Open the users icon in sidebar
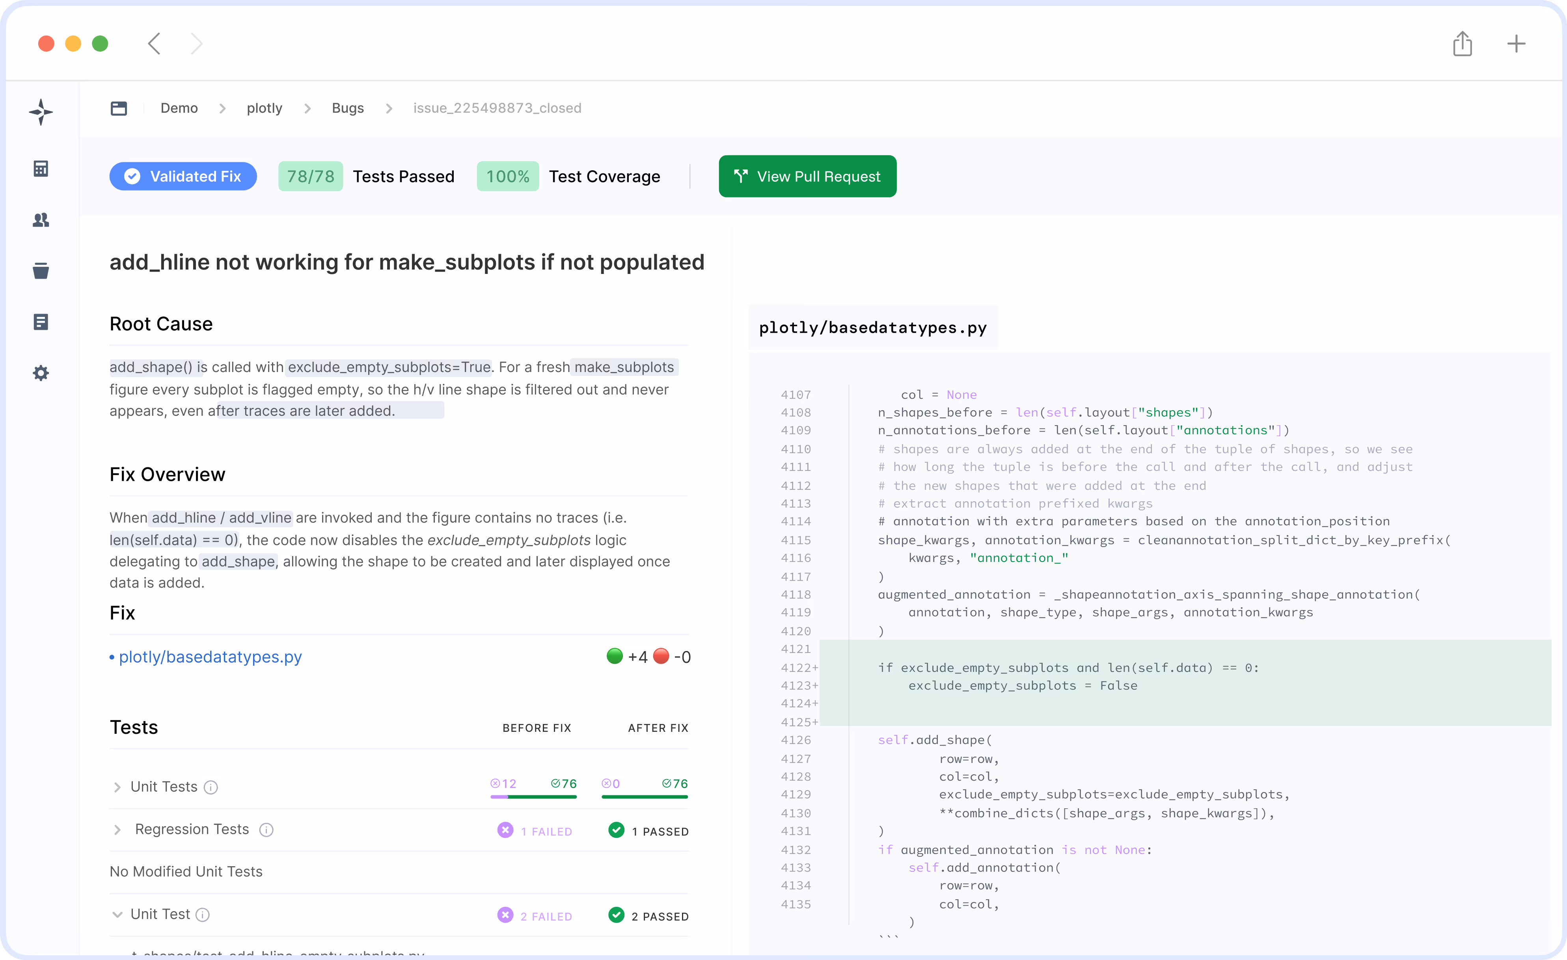This screenshot has height=960, width=1567. [41, 220]
